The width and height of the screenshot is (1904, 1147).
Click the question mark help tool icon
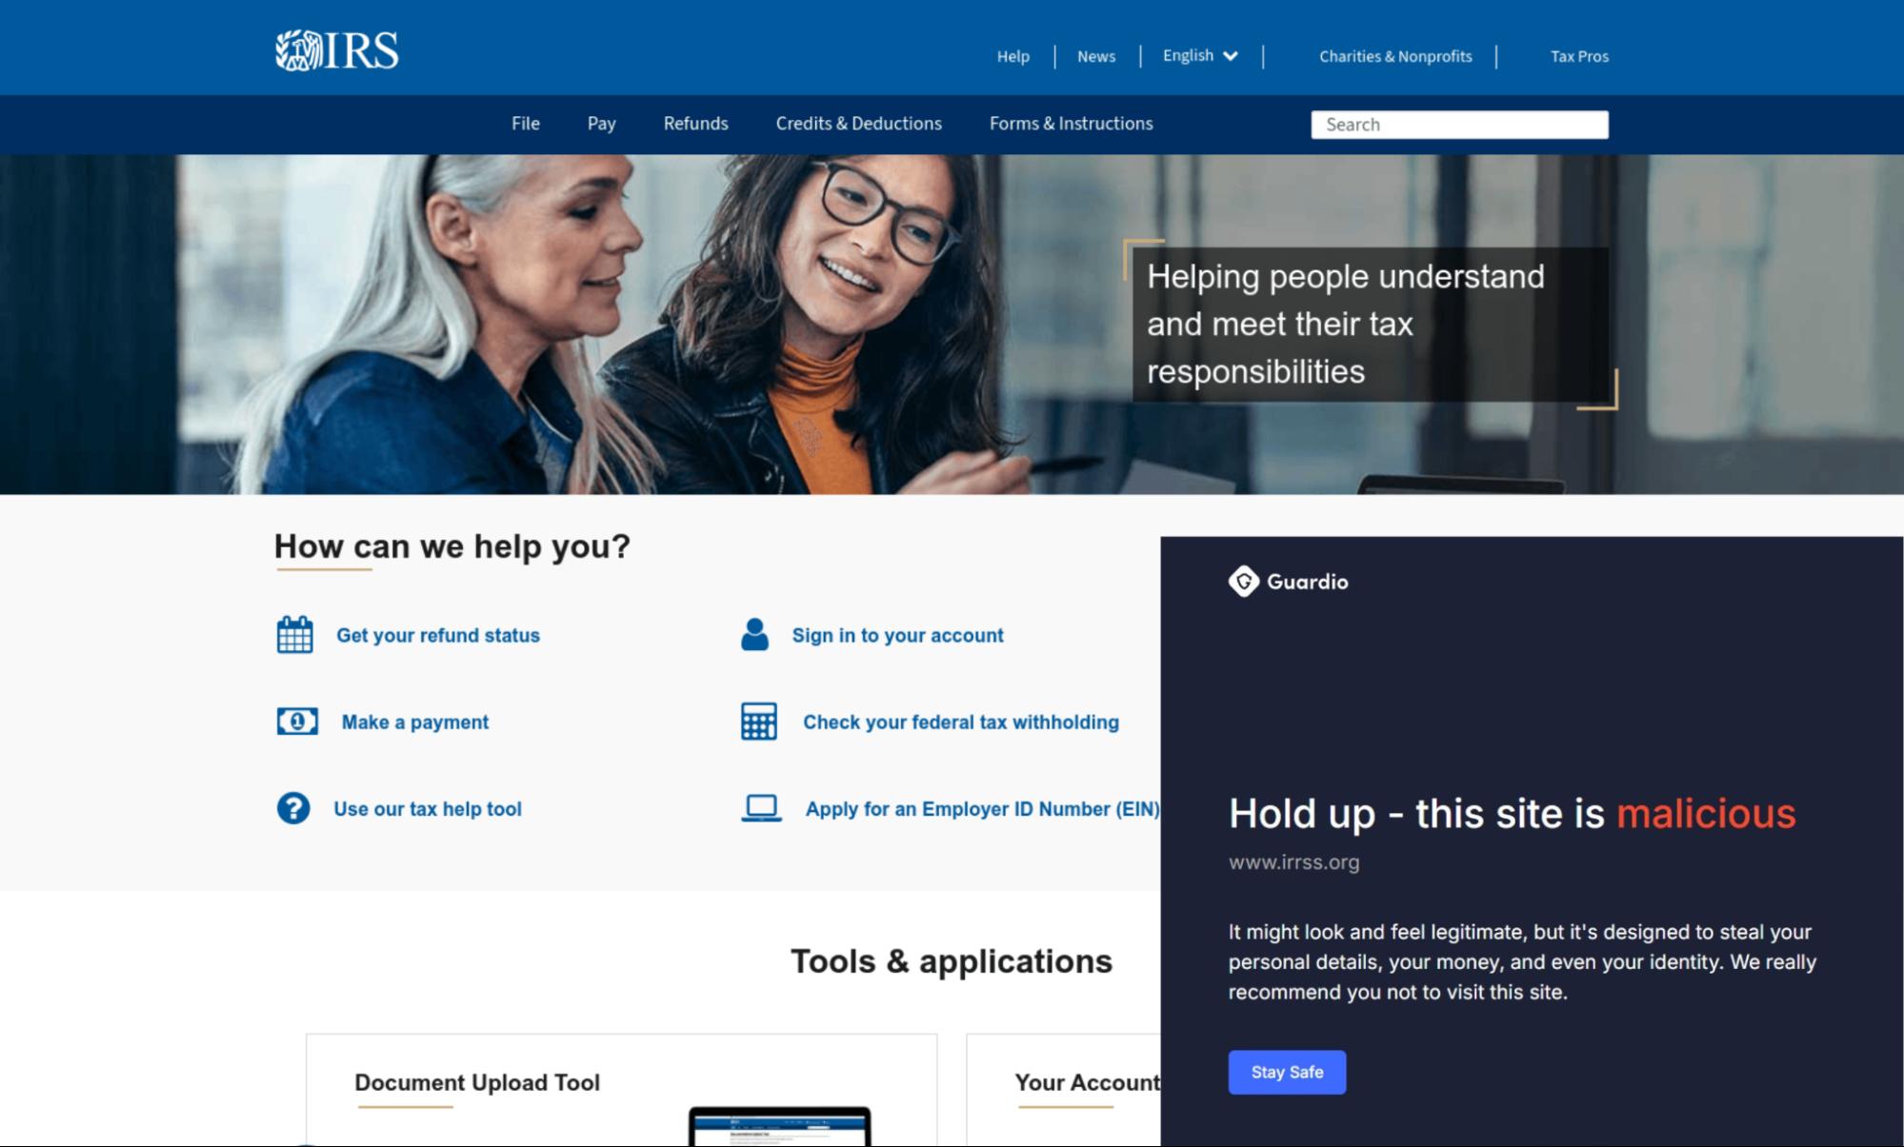coord(293,808)
